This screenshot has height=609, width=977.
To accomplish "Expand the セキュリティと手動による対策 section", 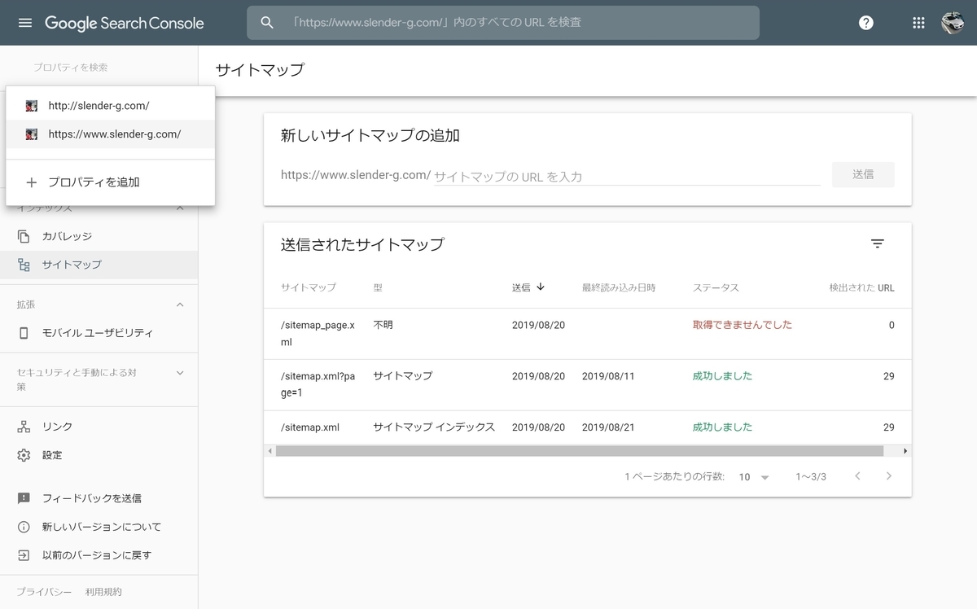I will click(x=180, y=373).
